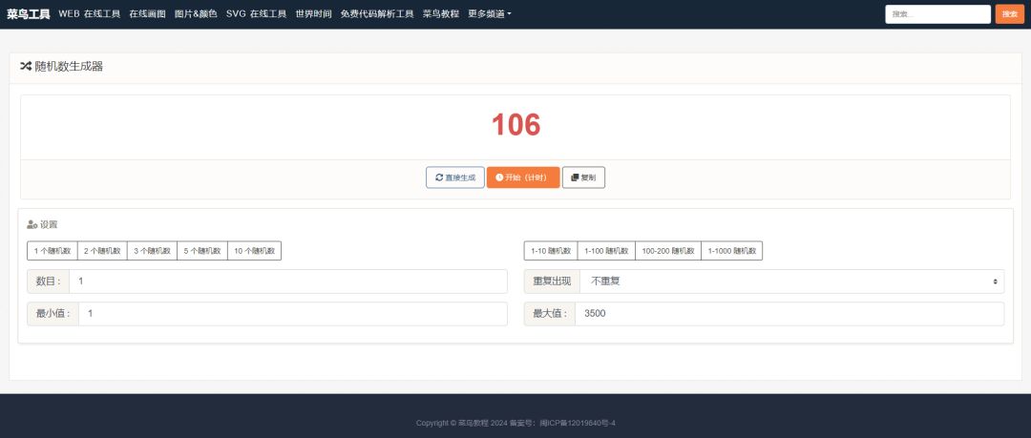Click the 菜鸟工具 site logo
This screenshot has width=1031, height=438.
29,13
